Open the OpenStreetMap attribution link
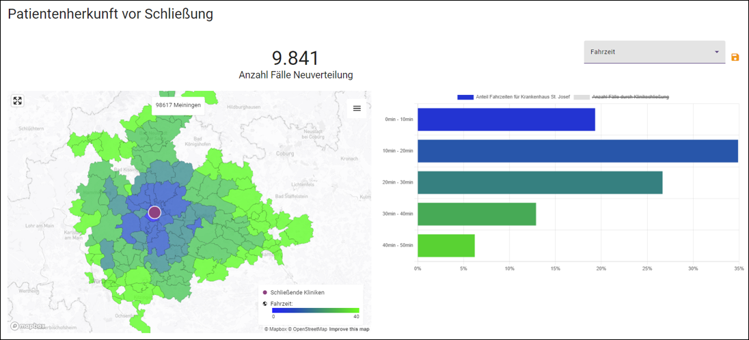Screen dimensions: 749x340 [x=308, y=329]
